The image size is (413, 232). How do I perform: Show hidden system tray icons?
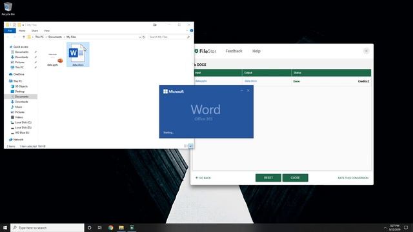coord(385,227)
